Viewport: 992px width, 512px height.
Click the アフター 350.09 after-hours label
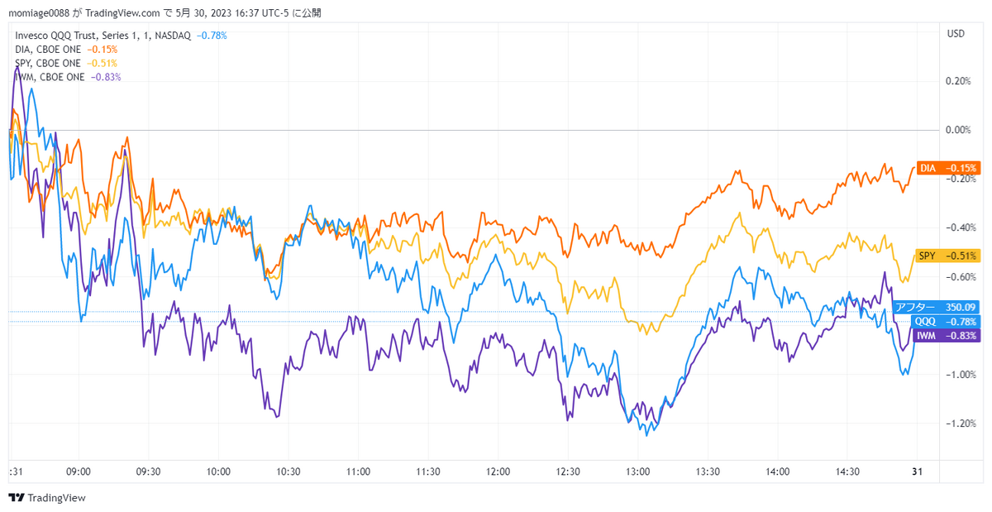[x=936, y=307]
